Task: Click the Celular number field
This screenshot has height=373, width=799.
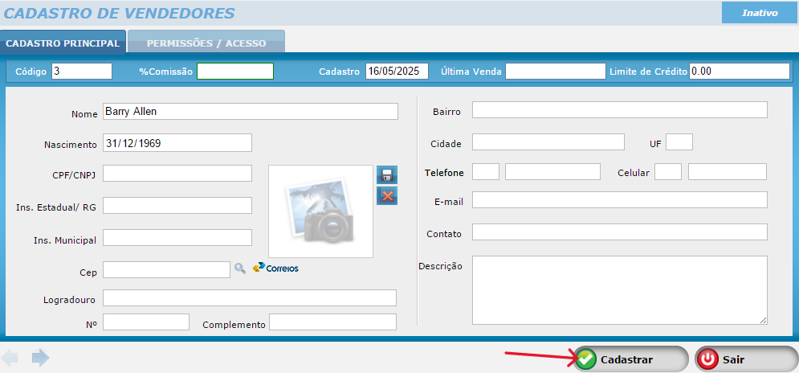Action: click(728, 172)
